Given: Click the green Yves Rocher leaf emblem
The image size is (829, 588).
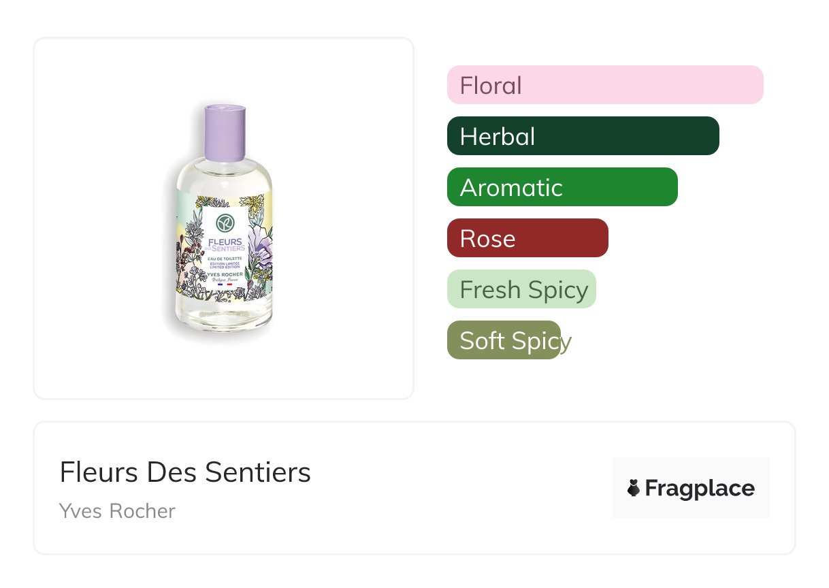Looking at the screenshot, I should tap(225, 223).
